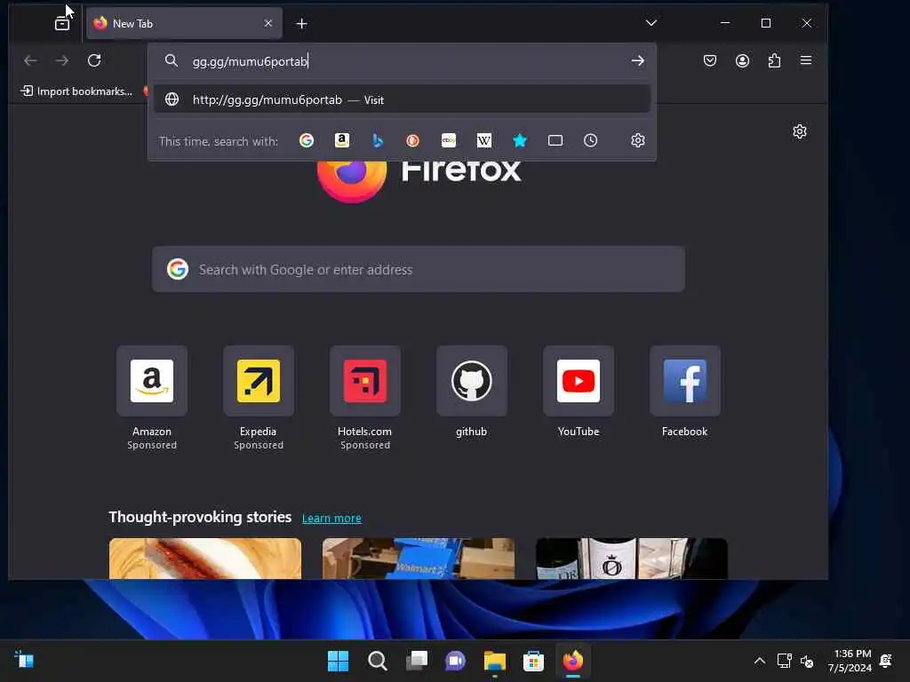Search this time with Wikipedia
Screen dimensions: 910x682
pos(484,140)
